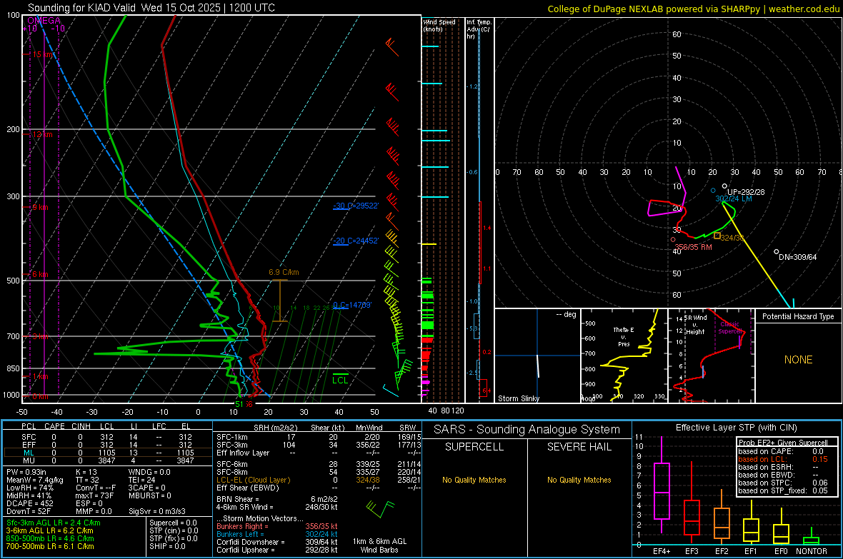Click the '3-6km AGL LR = 6.2 C/km' line

coord(50,530)
